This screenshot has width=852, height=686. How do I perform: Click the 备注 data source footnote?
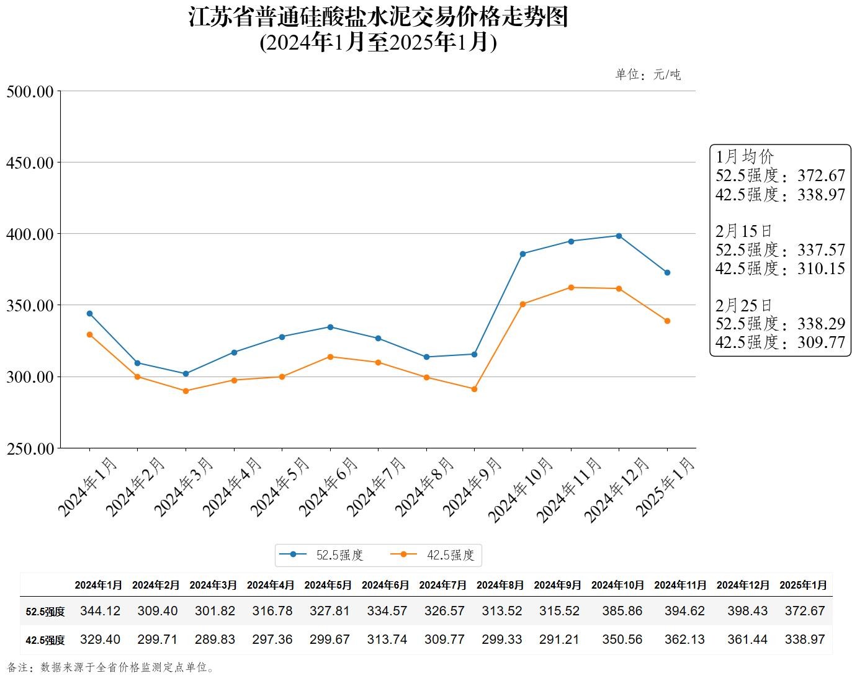tap(112, 667)
